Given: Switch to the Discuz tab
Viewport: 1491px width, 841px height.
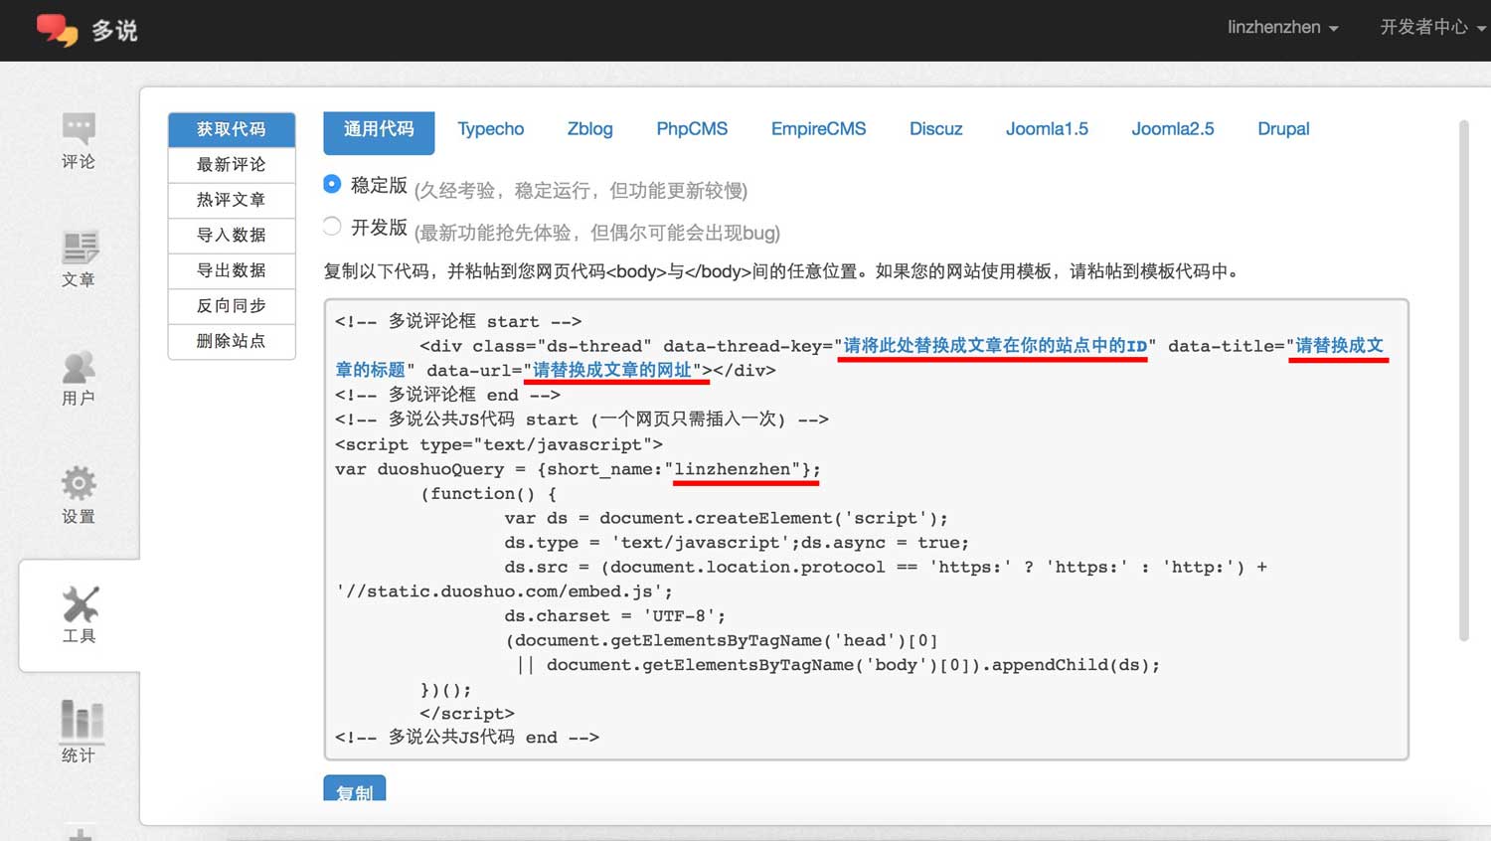Looking at the screenshot, I should (x=935, y=129).
